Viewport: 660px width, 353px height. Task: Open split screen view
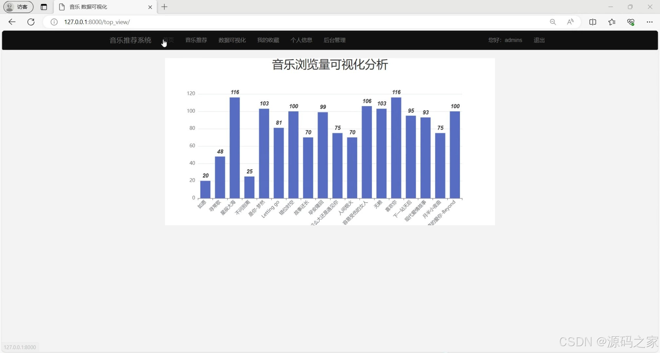593,22
